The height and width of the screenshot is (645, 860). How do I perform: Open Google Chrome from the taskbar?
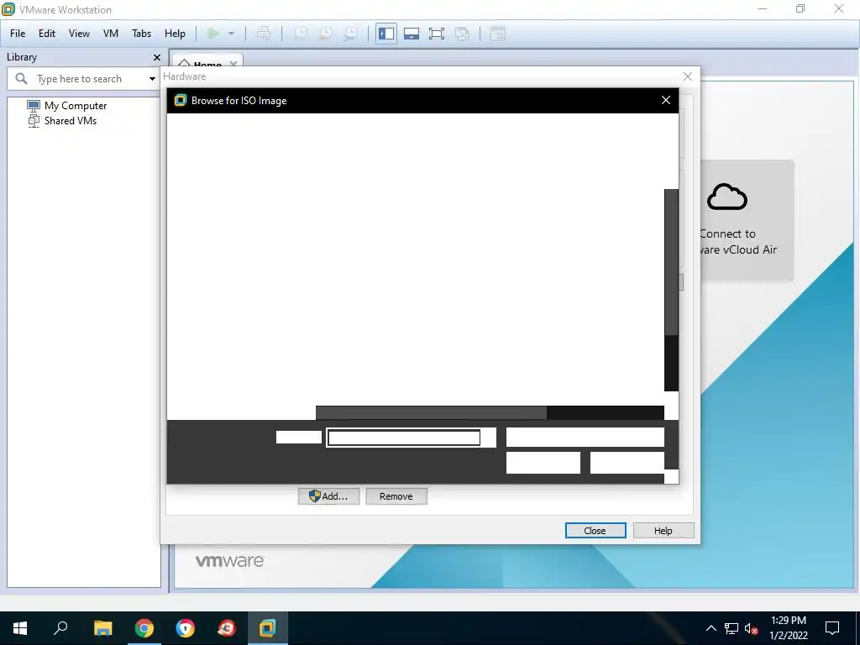(x=144, y=628)
